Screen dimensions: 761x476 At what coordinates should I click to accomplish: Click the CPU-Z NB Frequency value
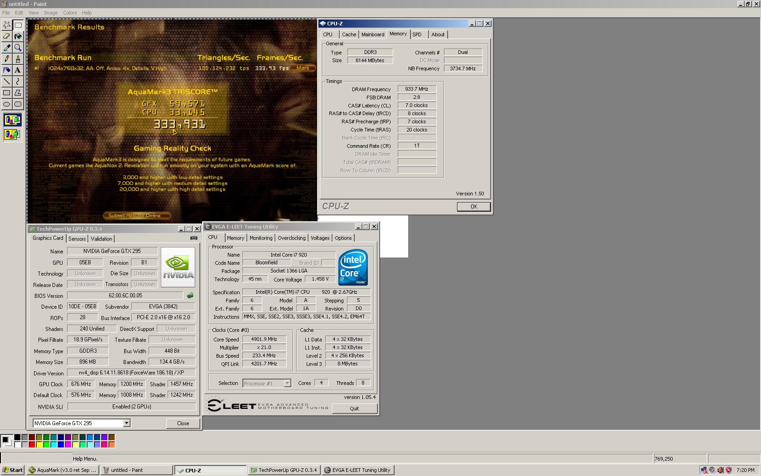(x=463, y=68)
